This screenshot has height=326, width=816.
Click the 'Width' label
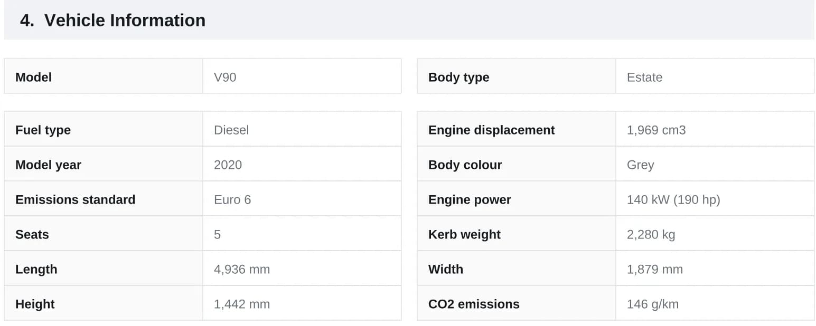pyautogui.click(x=445, y=269)
